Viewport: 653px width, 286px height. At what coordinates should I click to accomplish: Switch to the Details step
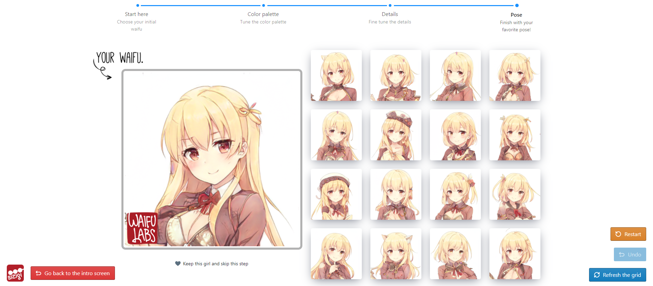coord(390,14)
